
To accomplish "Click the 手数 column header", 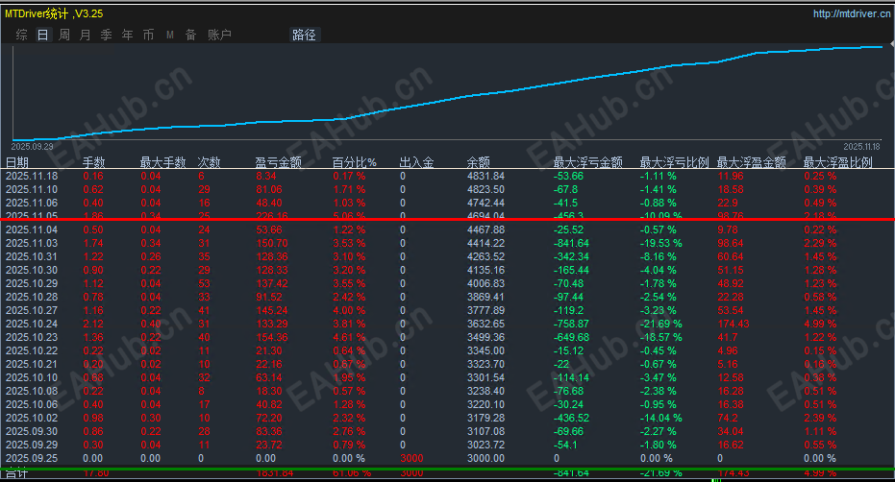I will pyautogui.click(x=93, y=162).
